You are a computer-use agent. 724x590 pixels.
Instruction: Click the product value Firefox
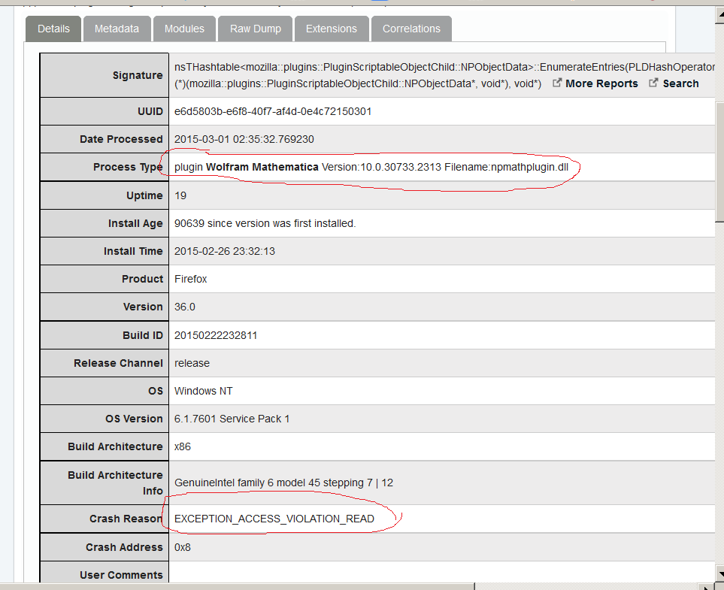click(191, 279)
